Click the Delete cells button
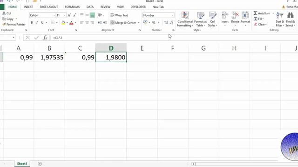298x167 pixels. pyautogui.click(x=235, y=19)
